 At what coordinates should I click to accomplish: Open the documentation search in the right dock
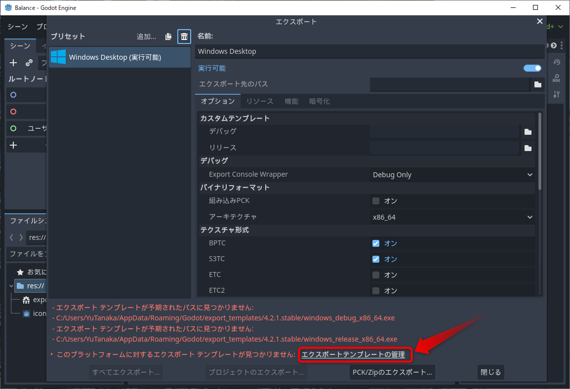[556, 78]
